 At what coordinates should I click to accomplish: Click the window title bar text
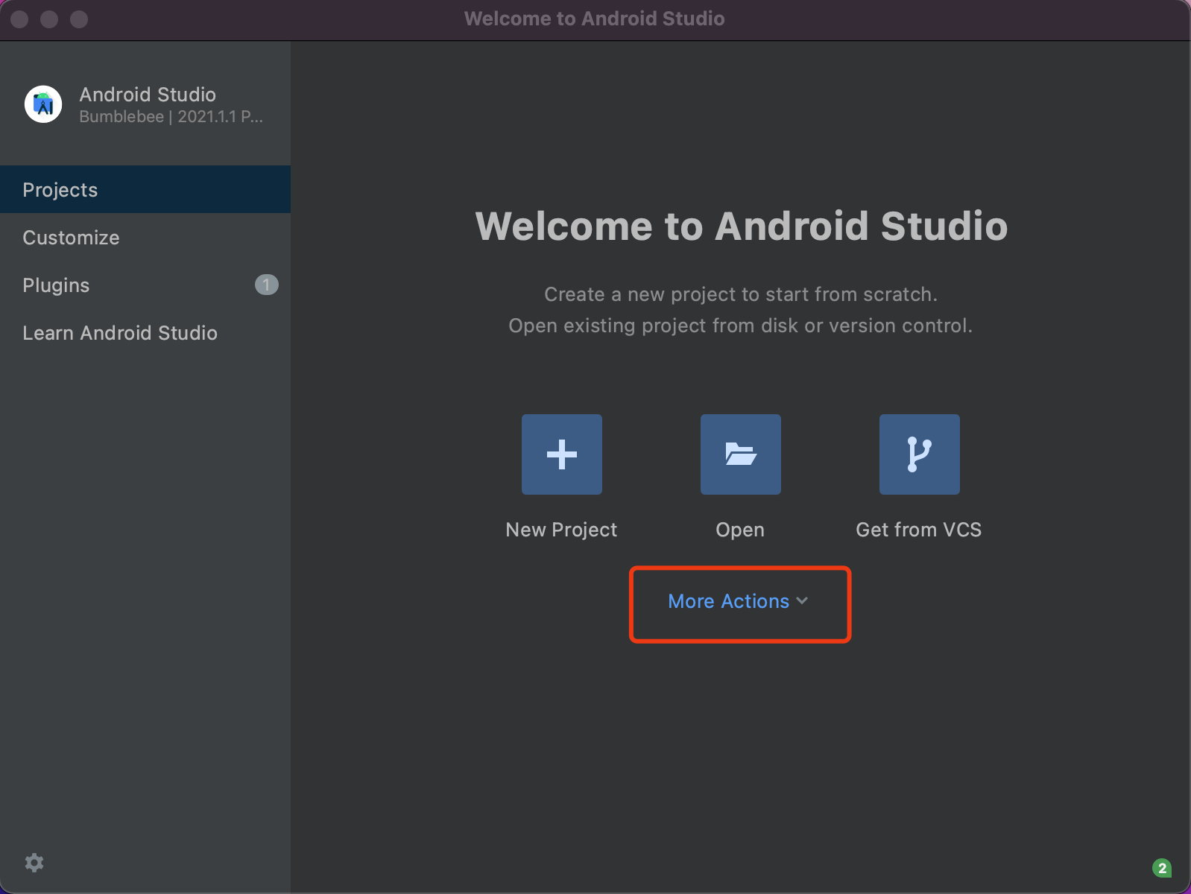coord(595,19)
